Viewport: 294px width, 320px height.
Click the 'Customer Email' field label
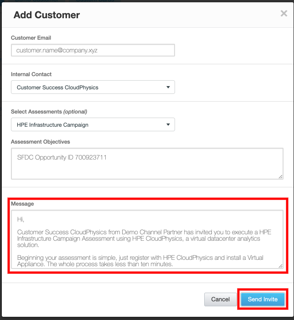31,37
